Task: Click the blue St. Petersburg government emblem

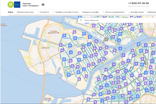Action: 17,4
